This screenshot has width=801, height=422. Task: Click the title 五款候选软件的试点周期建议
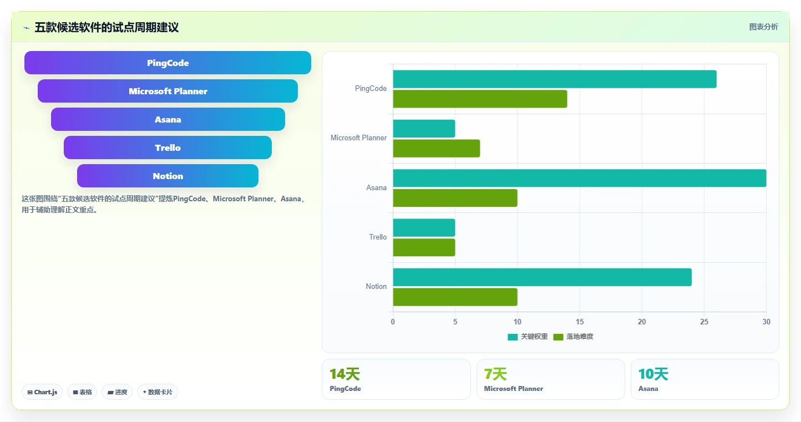(x=107, y=28)
